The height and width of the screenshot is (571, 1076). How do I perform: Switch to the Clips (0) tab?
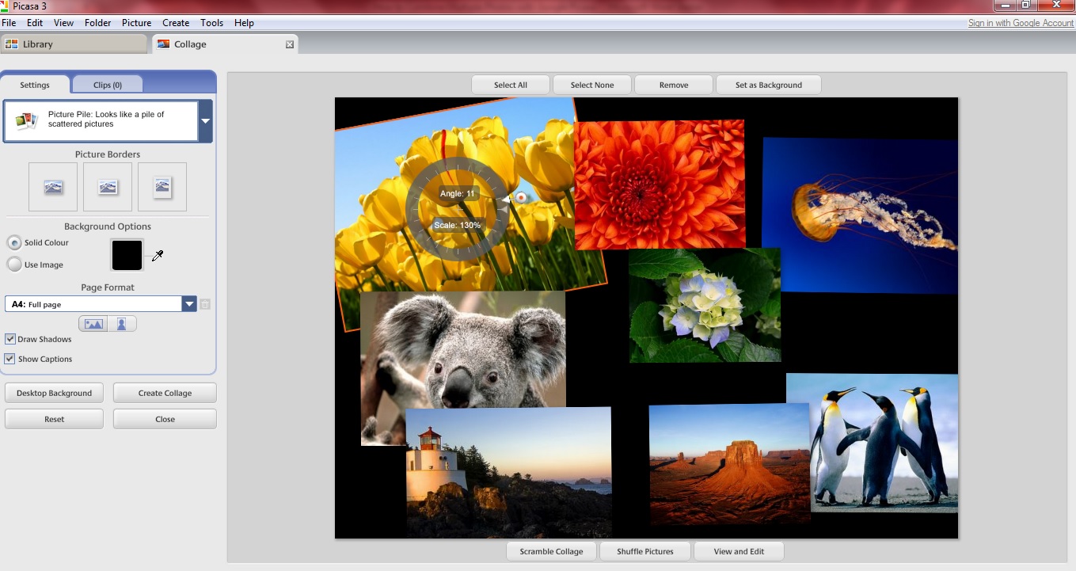pos(107,83)
